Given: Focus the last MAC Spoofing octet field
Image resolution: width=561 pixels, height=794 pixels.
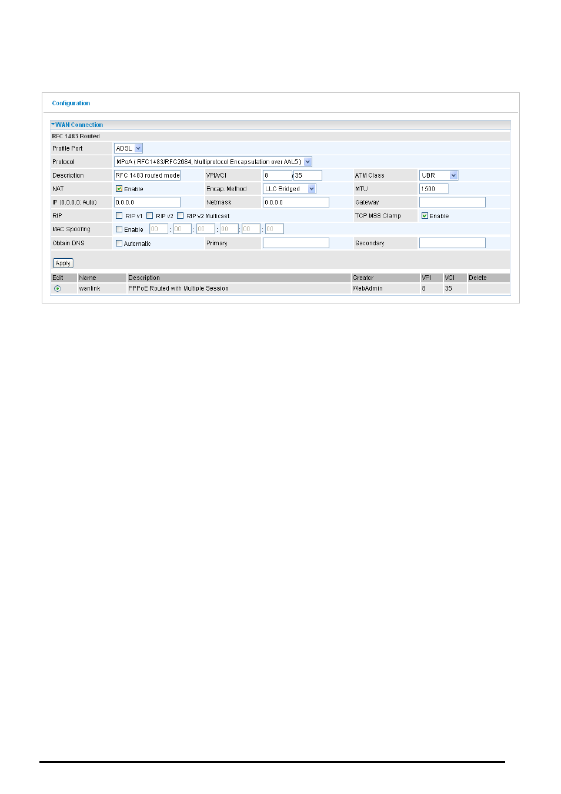Looking at the screenshot, I should (274, 229).
